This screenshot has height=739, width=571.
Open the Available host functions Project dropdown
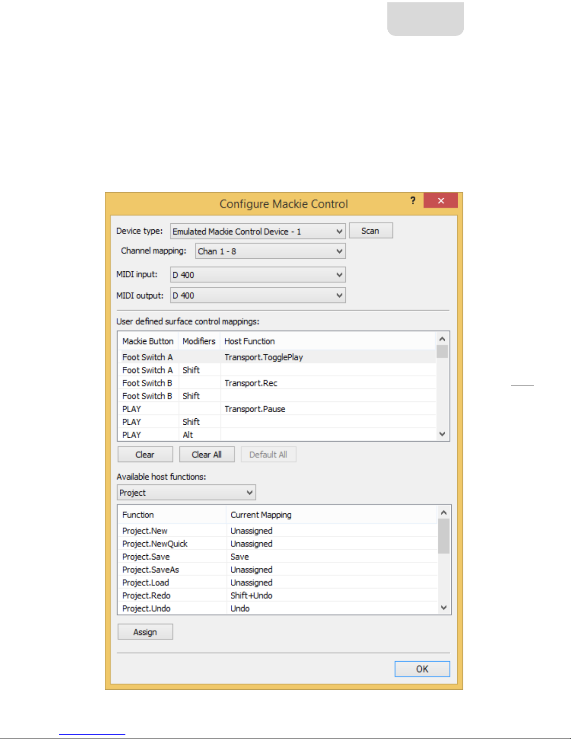point(186,493)
